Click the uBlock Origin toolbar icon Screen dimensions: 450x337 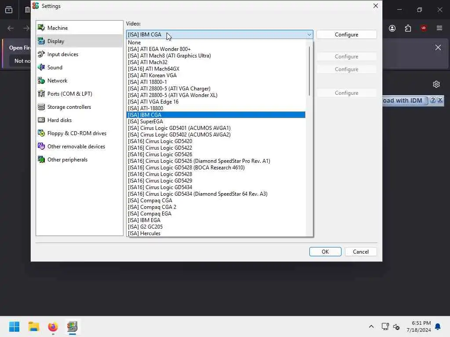tap(423, 28)
